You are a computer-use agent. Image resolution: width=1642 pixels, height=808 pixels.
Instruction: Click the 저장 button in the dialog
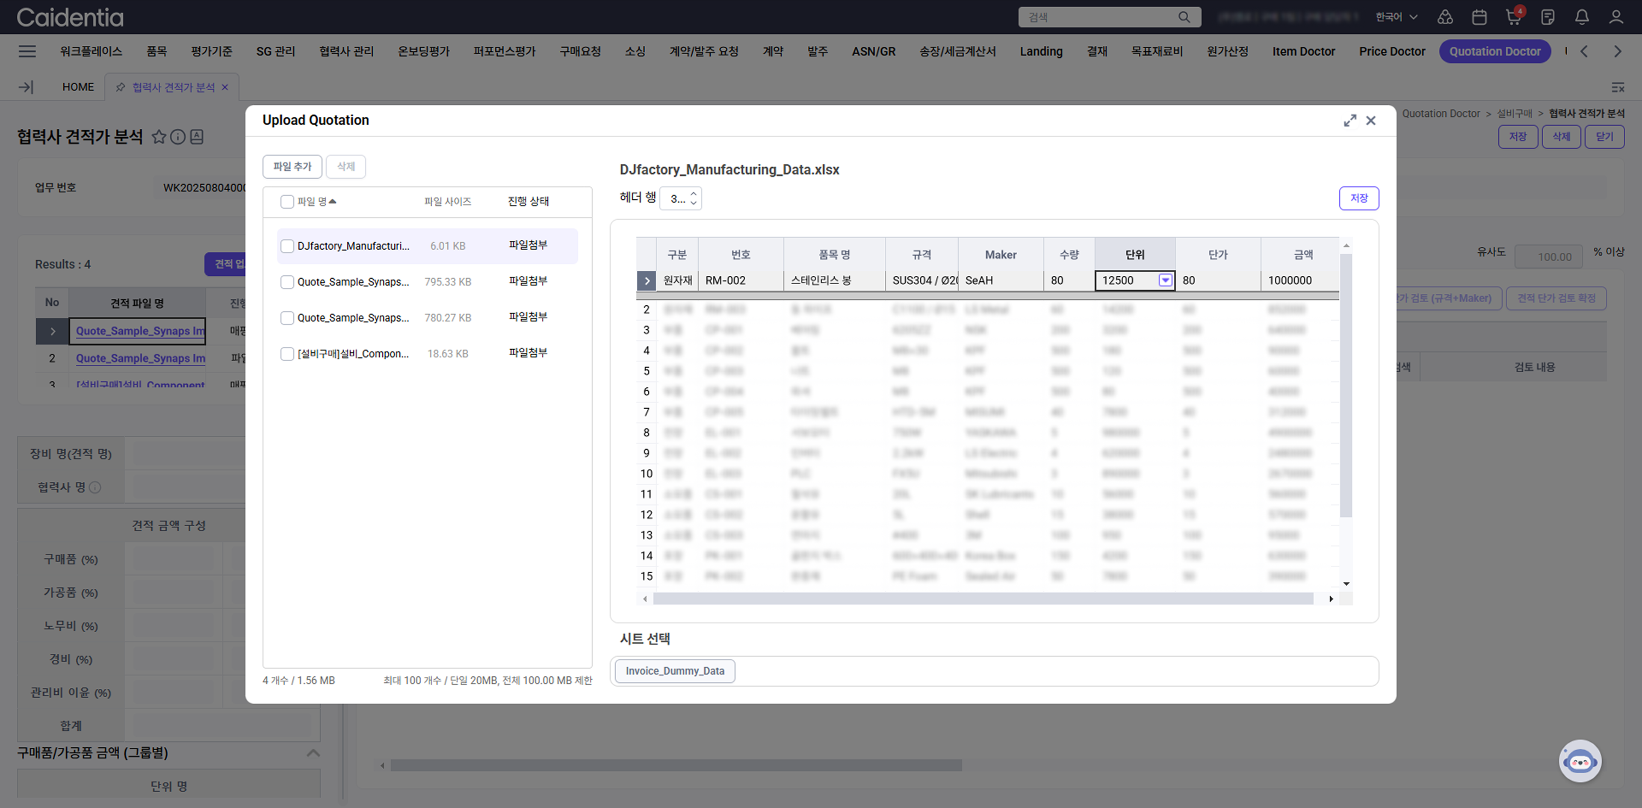pos(1358,198)
